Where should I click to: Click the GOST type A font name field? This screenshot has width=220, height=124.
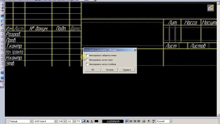[x=44, y=121]
